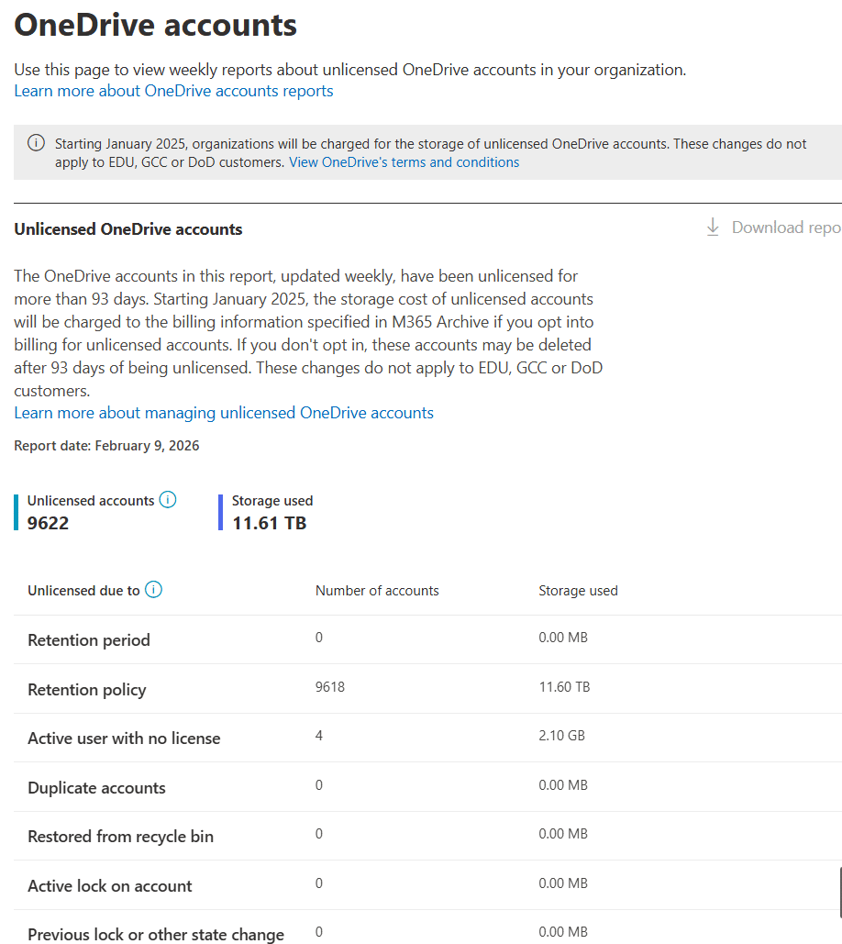This screenshot has height=944, width=842.
Task: Select Previous lock or other state change row
Action: coord(428,927)
